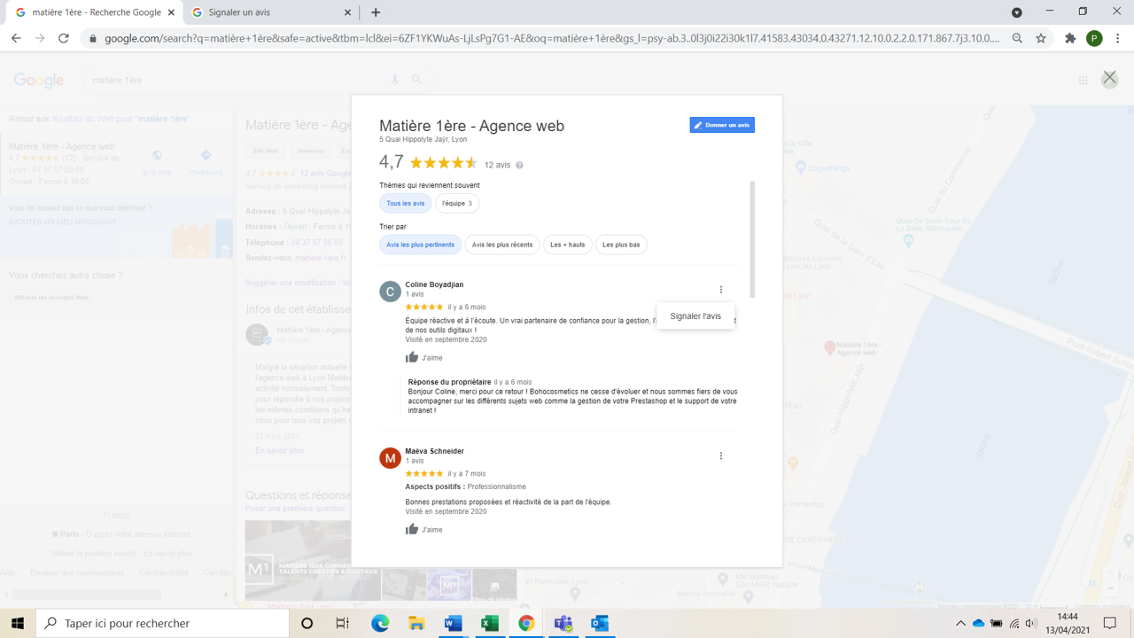Go back in browser history

(x=16, y=38)
